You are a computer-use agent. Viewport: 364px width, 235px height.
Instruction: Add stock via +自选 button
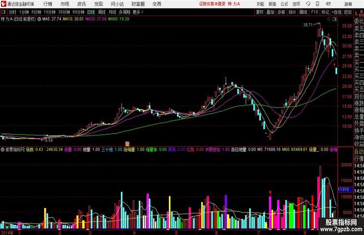(x=337, y=12)
